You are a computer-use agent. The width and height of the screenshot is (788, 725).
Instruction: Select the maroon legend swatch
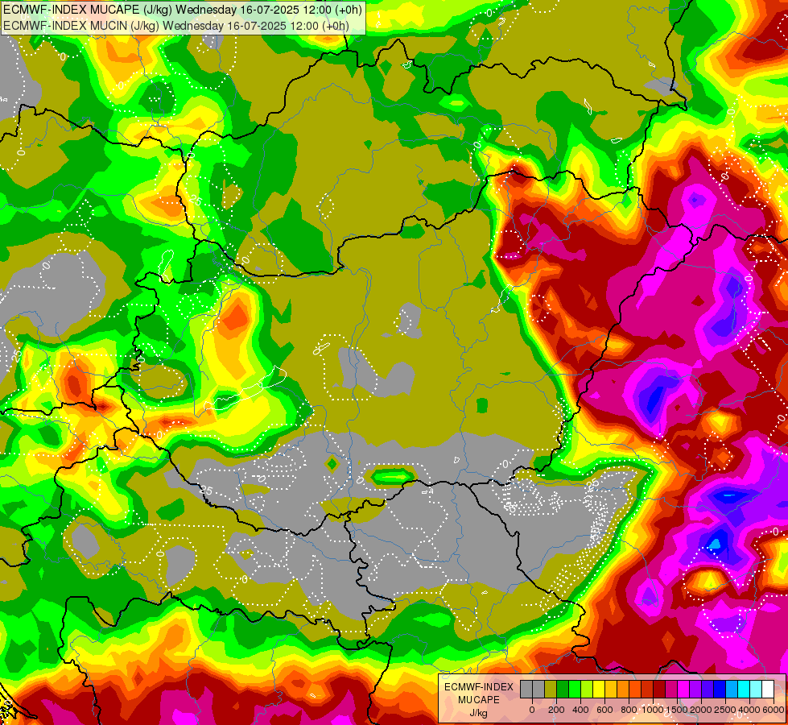point(659,690)
